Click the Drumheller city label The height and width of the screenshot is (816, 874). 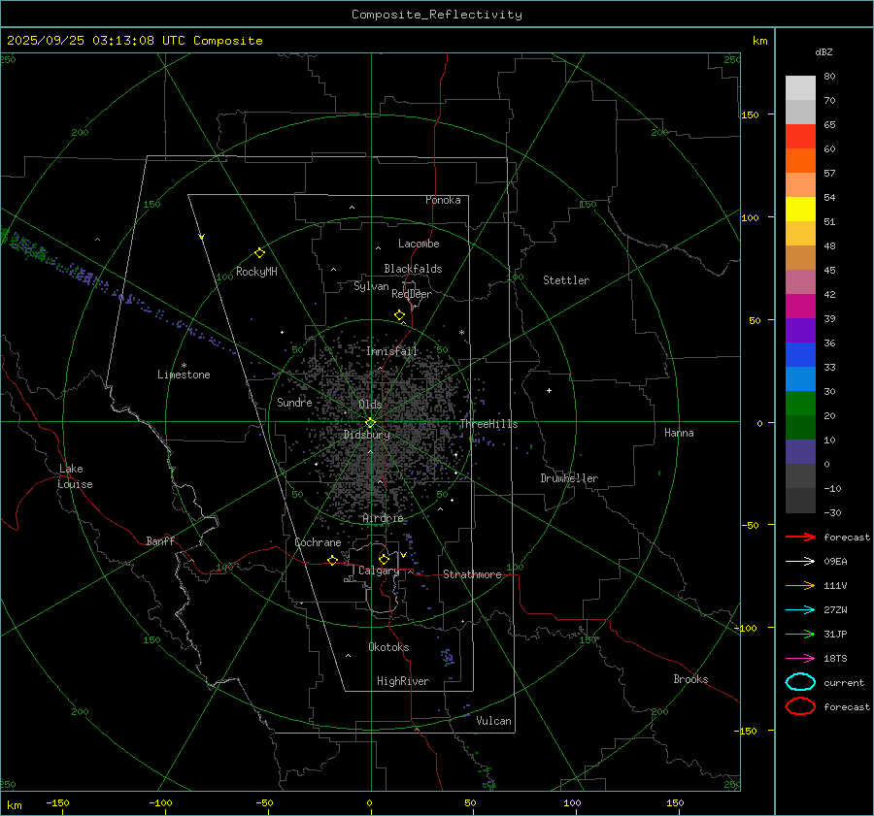click(569, 478)
